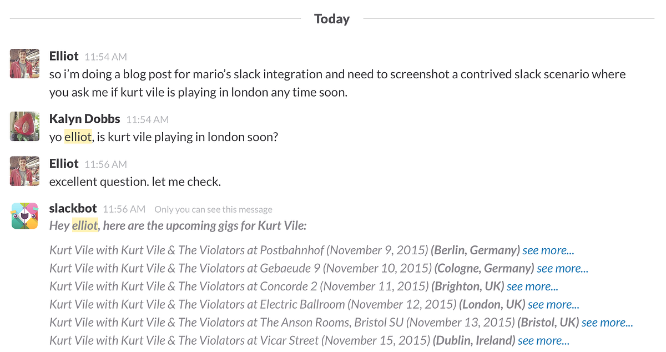Click the 'Today' date divider
Viewport: 666px width, 352px height.
click(x=332, y=19)
